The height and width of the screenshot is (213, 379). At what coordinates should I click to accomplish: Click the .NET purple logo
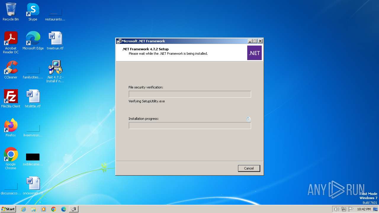254,53
